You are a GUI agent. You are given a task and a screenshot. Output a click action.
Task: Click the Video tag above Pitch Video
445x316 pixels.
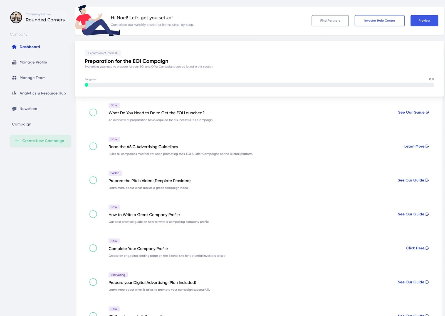point(115,173)
